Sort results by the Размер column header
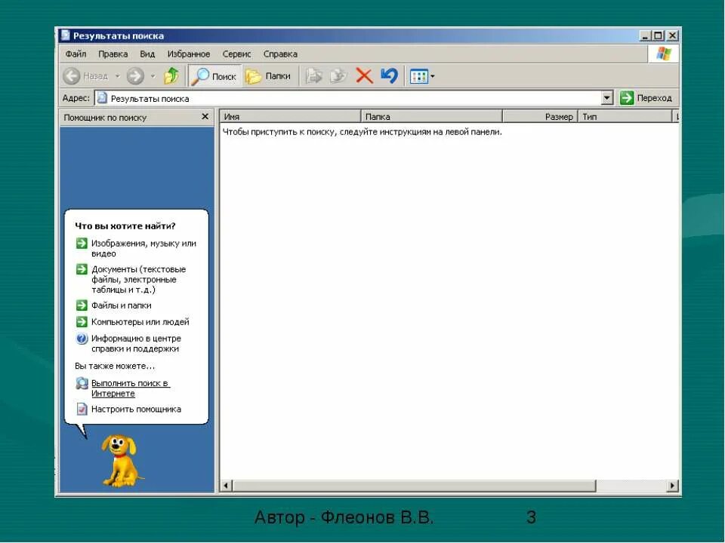 pyautogui.click(x=560, y=116)
